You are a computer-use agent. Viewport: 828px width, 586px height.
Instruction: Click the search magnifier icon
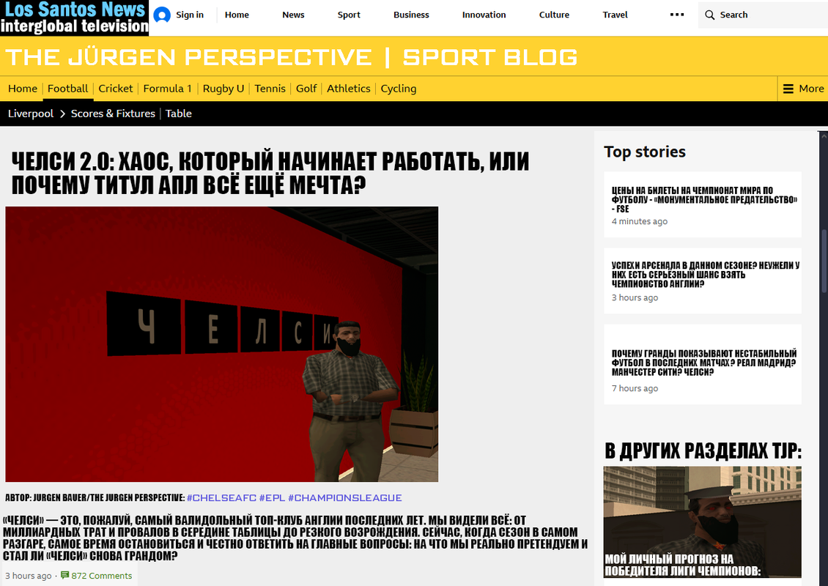710,15
